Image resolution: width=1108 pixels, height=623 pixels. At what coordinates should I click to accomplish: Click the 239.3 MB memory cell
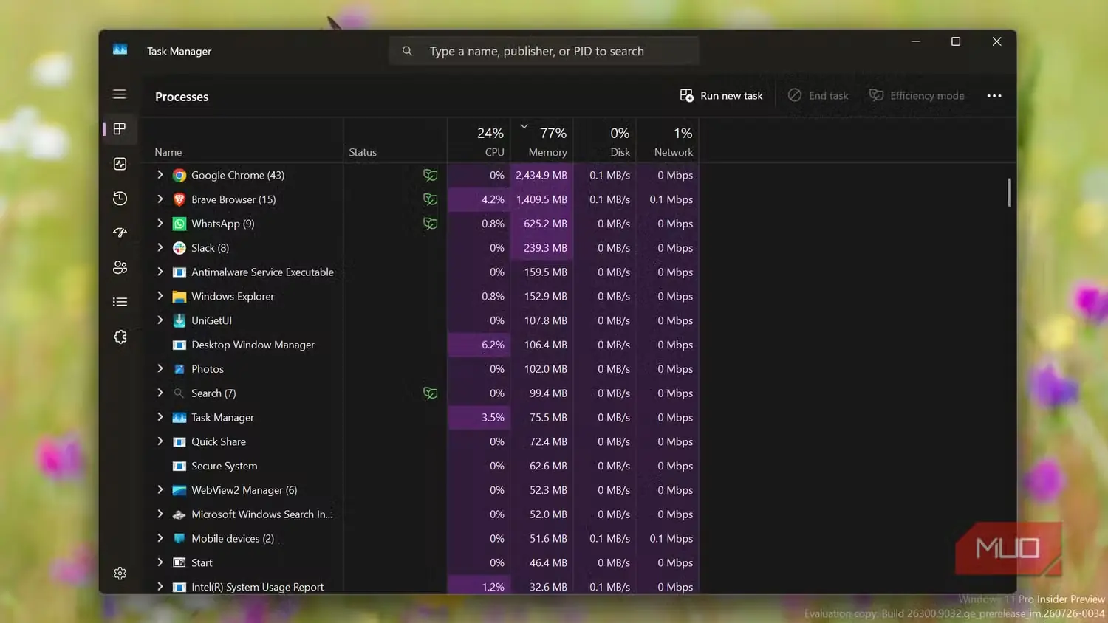click(x=541, y=248)
